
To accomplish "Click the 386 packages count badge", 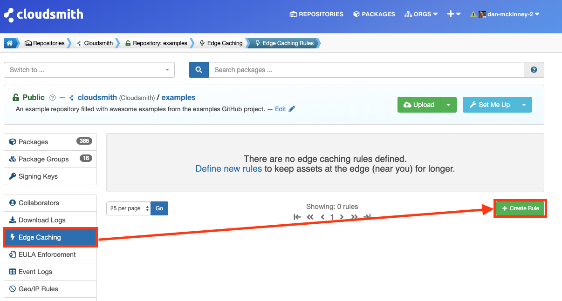I will click(x=84, y=141).
